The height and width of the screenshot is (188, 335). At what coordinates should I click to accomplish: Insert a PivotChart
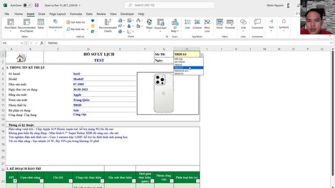click(161, 25)
